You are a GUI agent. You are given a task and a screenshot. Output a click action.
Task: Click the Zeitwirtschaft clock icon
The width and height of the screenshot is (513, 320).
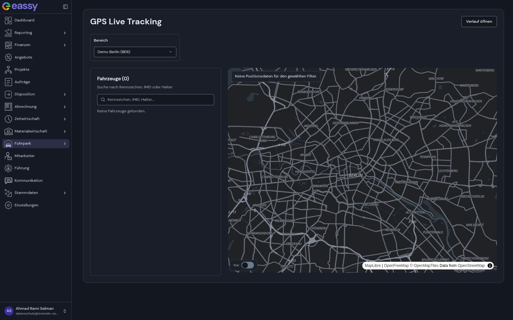[8, 119]
